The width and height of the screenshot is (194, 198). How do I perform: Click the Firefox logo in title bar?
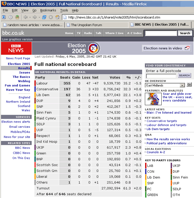point(4,4)
